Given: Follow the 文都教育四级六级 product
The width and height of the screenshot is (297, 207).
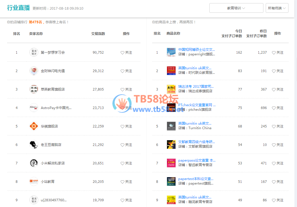Looking at the screenshot, I should click(278, 145).
